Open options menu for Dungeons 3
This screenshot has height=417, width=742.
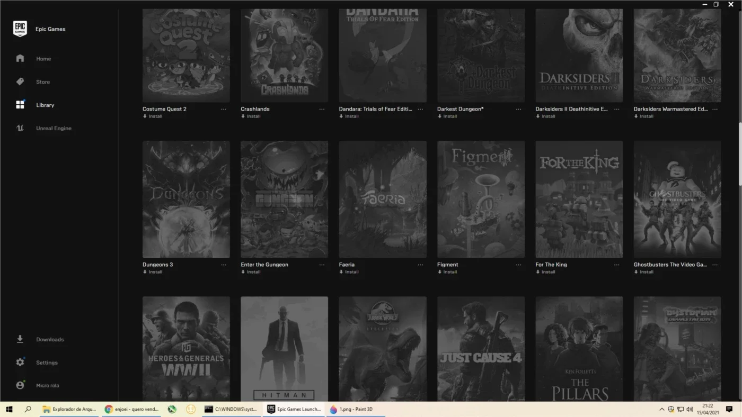(224, 265)
